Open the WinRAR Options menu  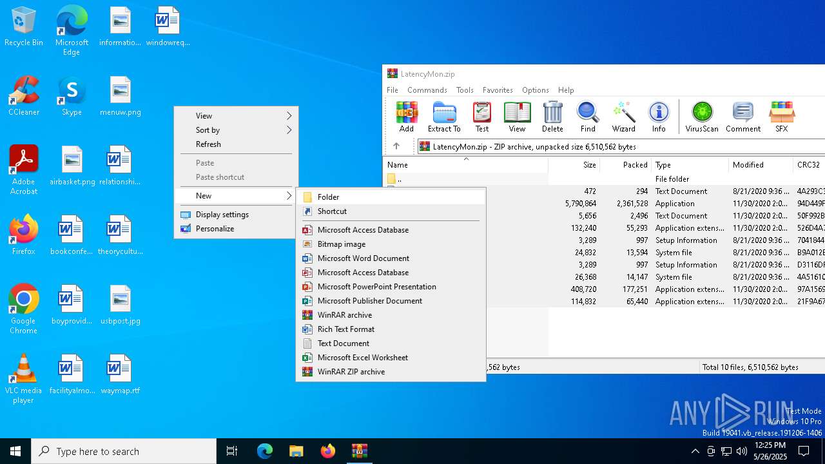(x=536, y=90)
